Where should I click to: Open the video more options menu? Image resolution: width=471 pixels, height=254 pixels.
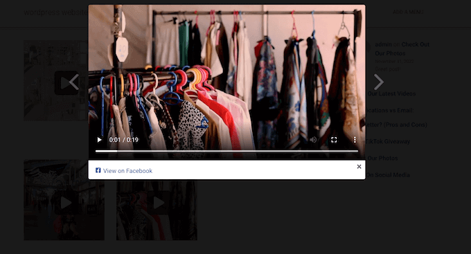tap(355, 140)
